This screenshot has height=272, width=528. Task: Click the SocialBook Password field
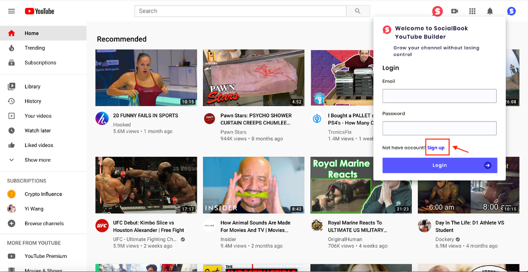click(x=439, y=128)
